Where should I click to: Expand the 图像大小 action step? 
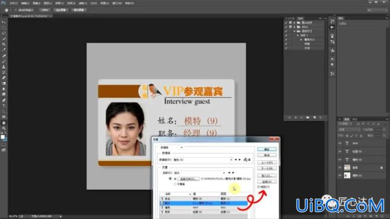(x=301, y=39)
